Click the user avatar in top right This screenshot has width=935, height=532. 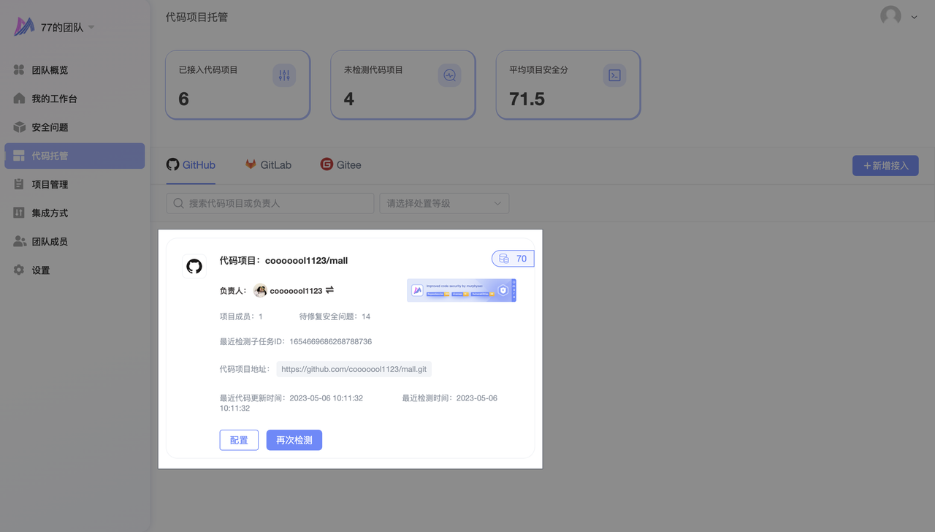(x=890, y=16)
